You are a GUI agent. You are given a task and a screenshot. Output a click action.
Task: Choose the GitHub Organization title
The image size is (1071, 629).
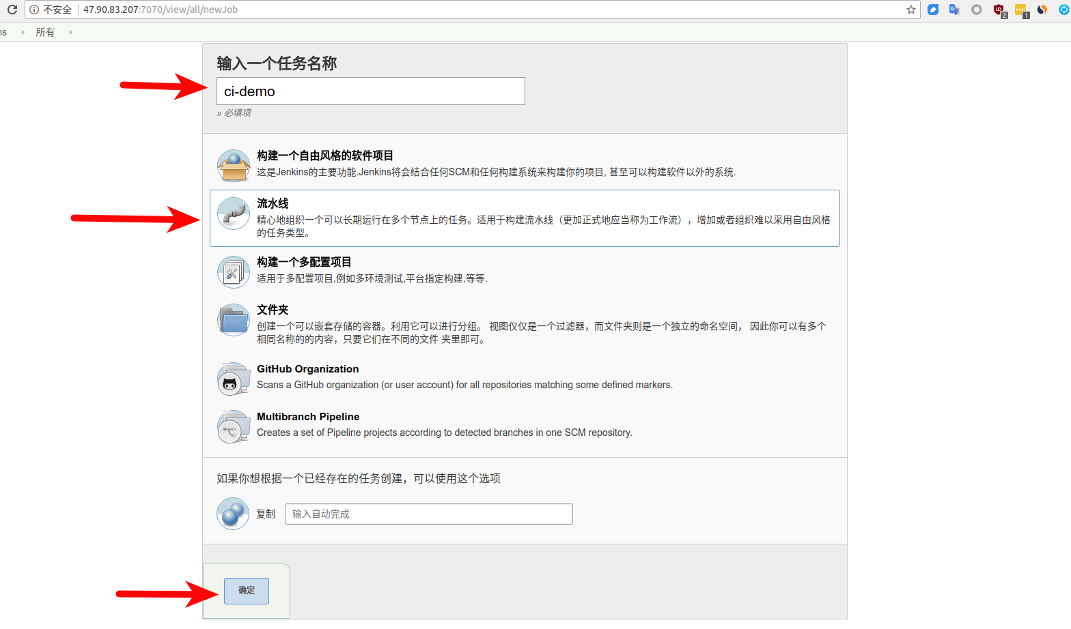click(x=308, y=369)
